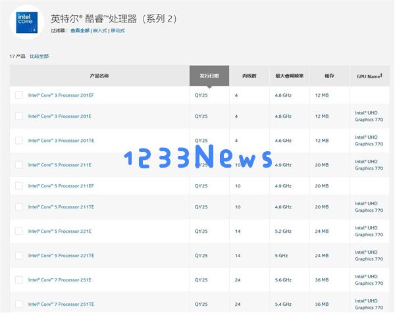Open Intel Core 7 Processor 251E link
Screen dimensions: 395x313
[60, 279]
